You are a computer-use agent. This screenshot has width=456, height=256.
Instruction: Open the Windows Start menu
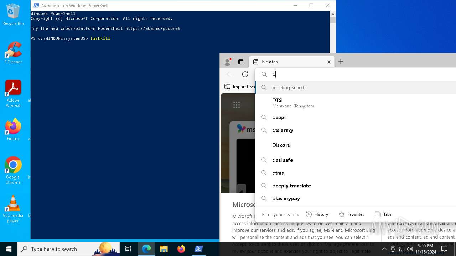[x=9, y=249]
